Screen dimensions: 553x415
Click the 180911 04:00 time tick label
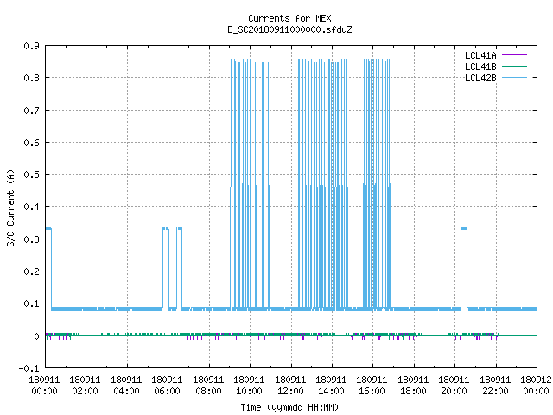click(x=126, y=386)
